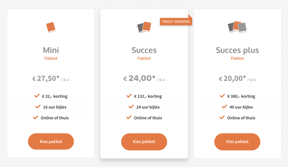
Task: Click the € 24,00 price
Action: pyautogui.click(x=139, y=78)
